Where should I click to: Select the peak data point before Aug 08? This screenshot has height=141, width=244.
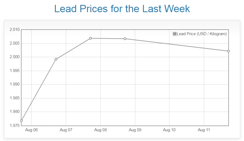(x=90, y=38)
